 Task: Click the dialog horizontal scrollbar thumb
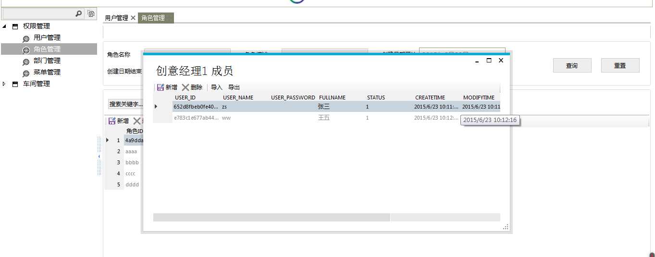click(272, 218)
